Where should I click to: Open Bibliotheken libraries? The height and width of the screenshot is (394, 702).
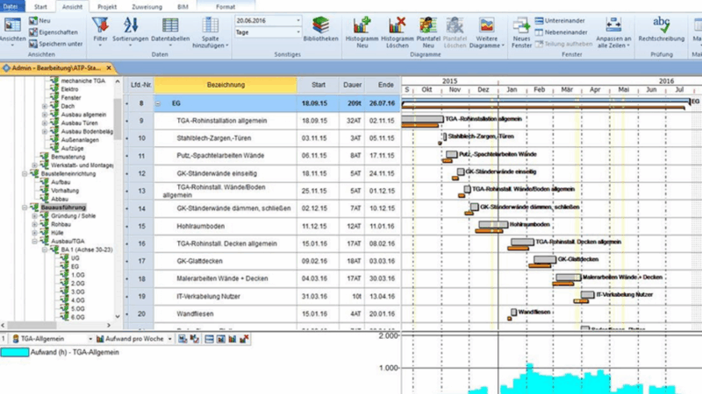[320, 30]
